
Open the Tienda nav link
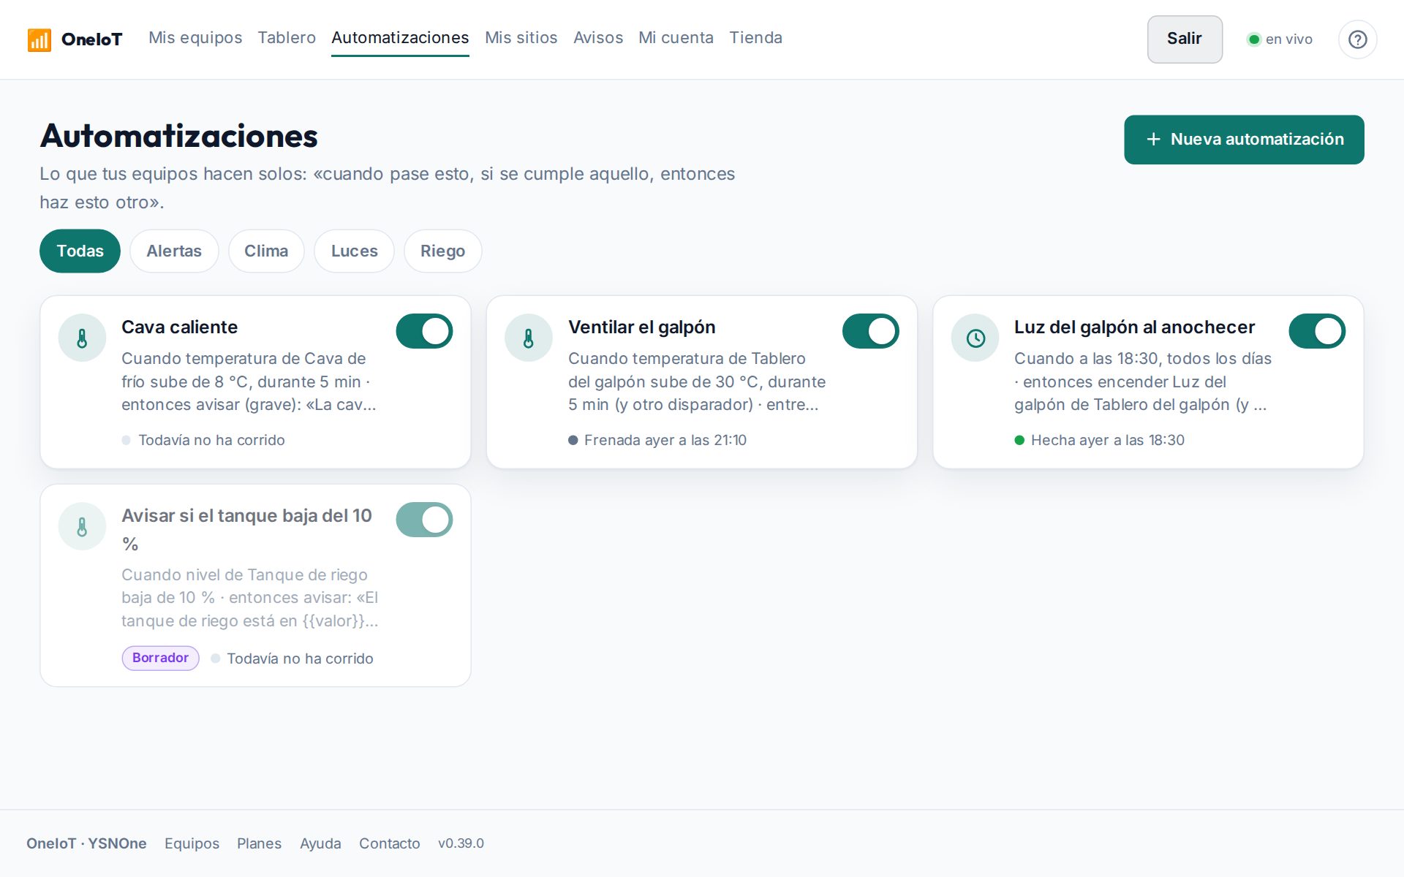tap(755, 38)
